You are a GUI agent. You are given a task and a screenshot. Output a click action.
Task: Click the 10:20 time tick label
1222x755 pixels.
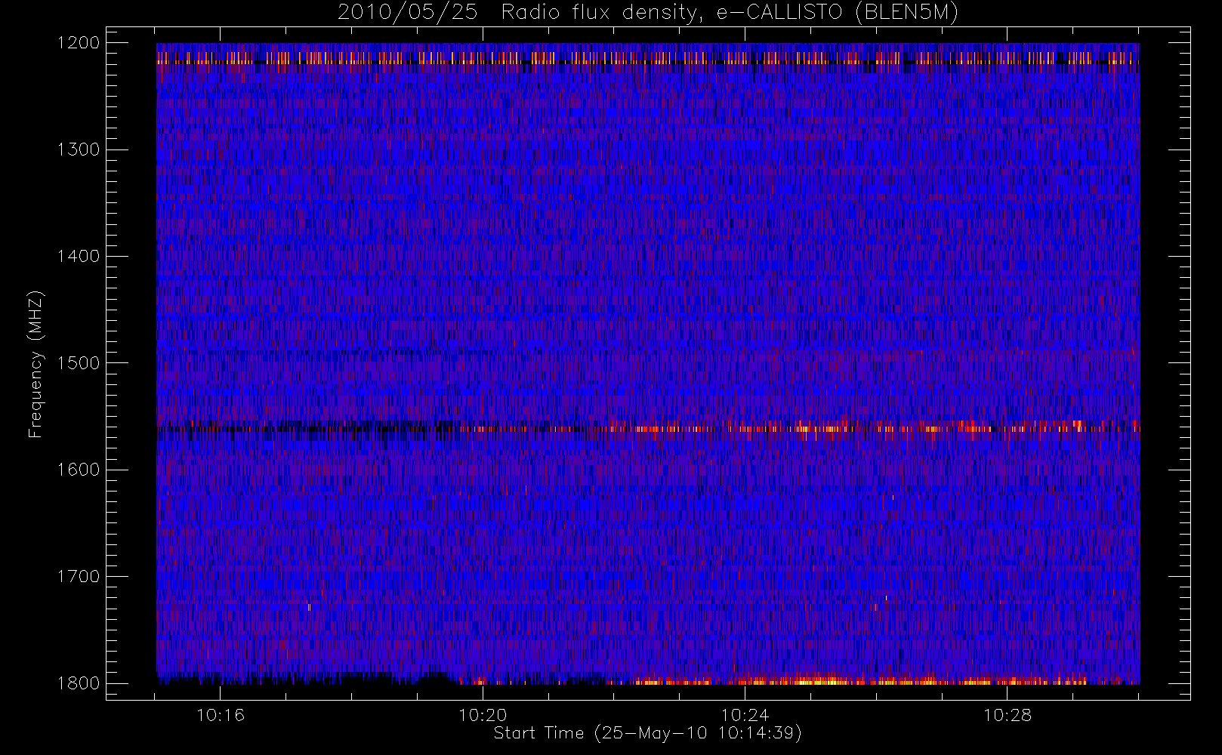[x=483, y=715]
